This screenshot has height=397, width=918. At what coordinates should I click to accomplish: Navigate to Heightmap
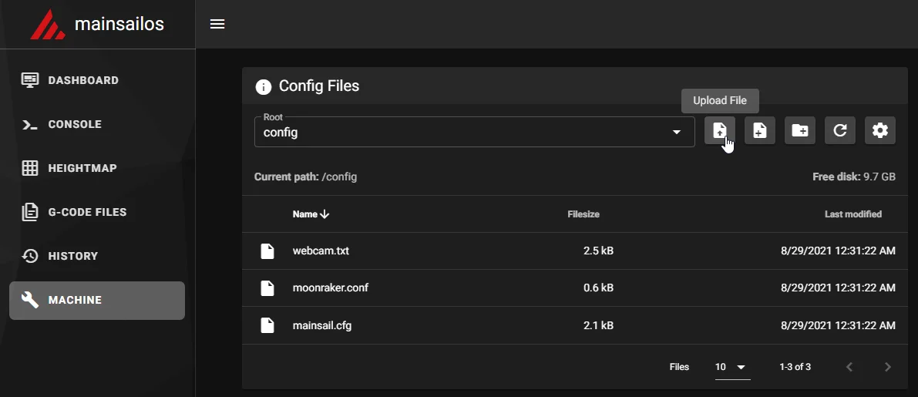pos(82,168)
